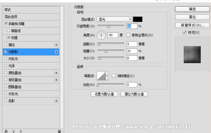This screenshot has height=133, width=211.
Task: Add another Stroke effect with plus icon
Action: [56, 45]
